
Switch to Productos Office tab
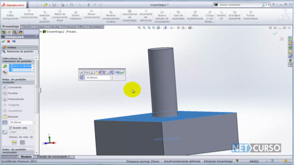click(x=74, y=27)
